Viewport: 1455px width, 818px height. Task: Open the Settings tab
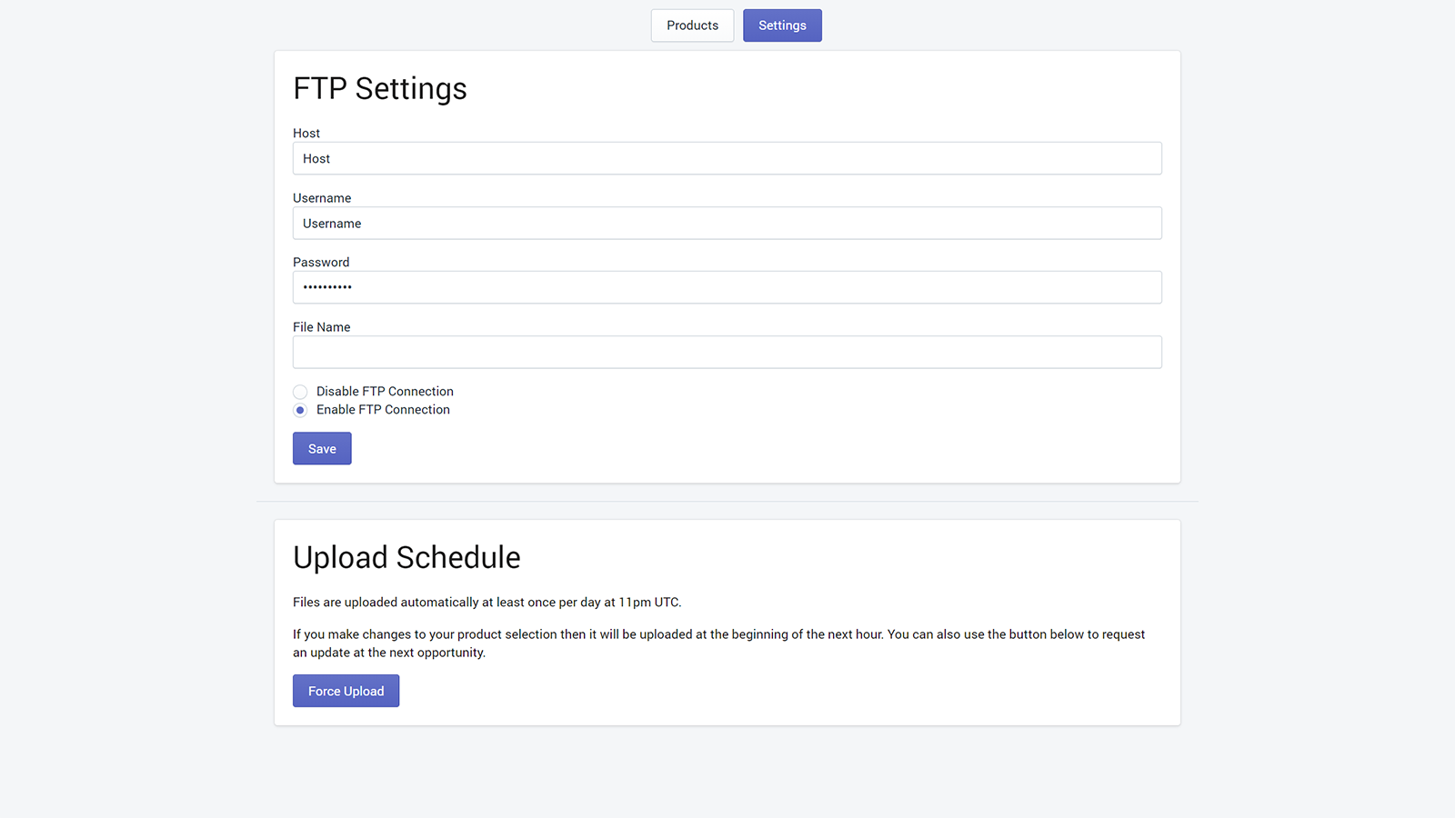tap(782, 25)
